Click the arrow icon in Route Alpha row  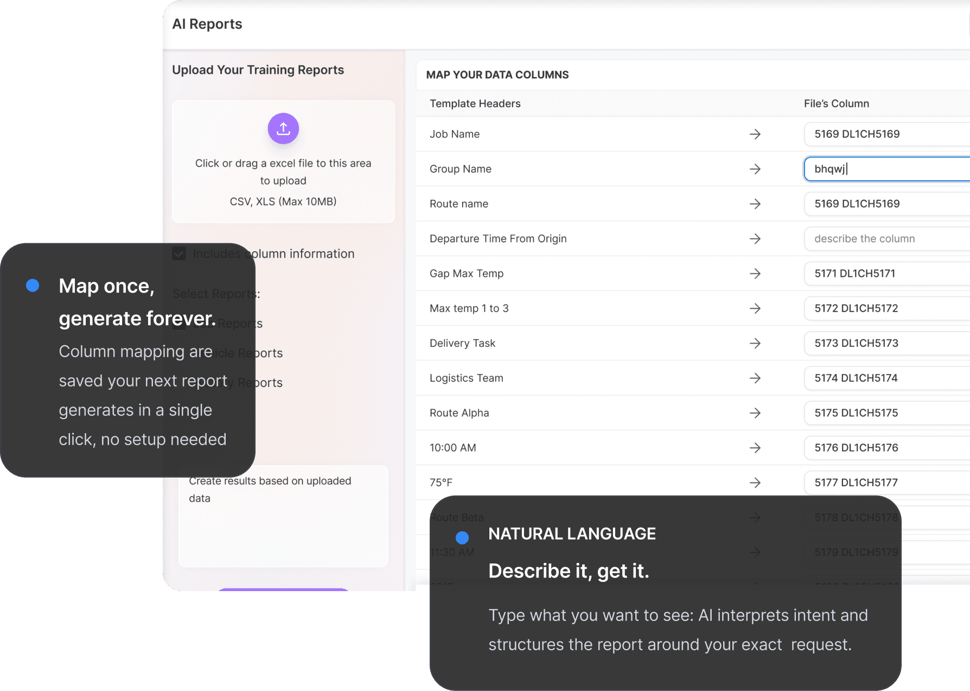point(755,413)
